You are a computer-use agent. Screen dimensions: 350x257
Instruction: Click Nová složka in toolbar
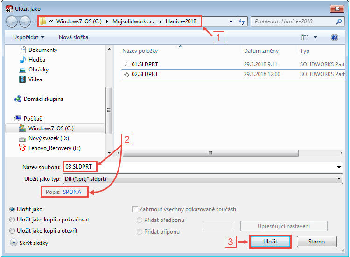pyautogui.click(x=73, y=37)
